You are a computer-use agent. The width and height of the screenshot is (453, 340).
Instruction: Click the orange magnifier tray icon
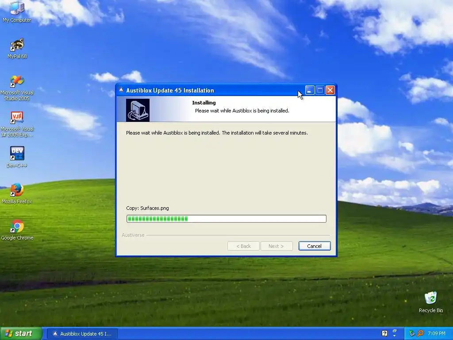point(421,333)
